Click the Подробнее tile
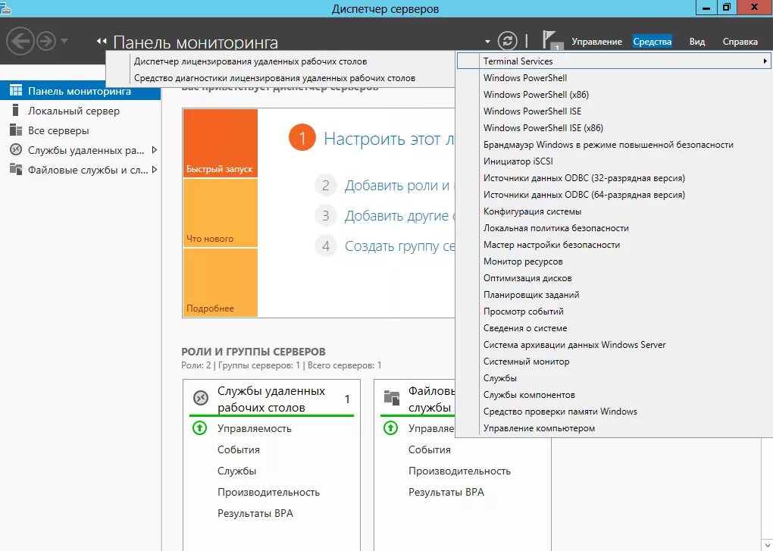 coord(221,283)
